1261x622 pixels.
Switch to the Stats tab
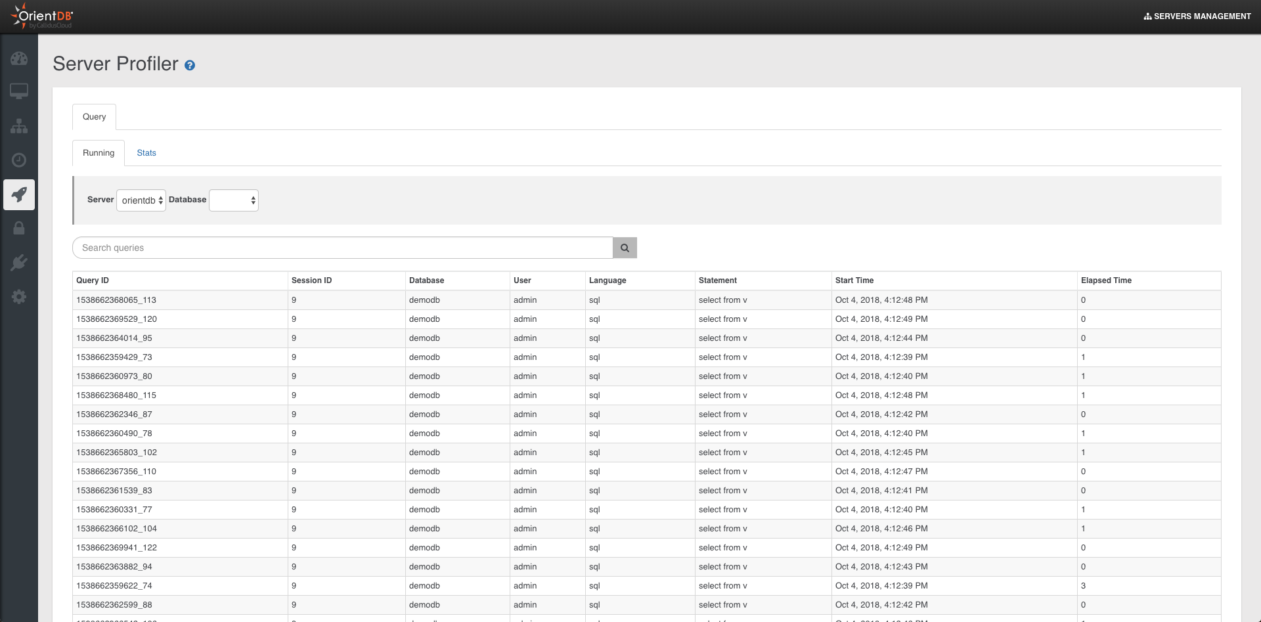click(x=146, y=153)
